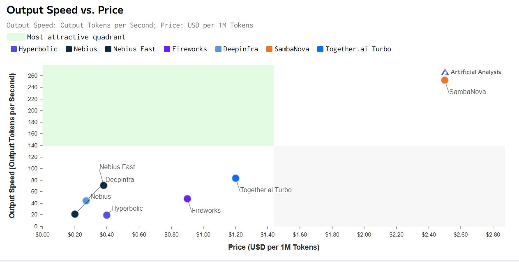Click the Artificial Analysis watermark text
Screen dimensions: 519x262
click(476, 72)
